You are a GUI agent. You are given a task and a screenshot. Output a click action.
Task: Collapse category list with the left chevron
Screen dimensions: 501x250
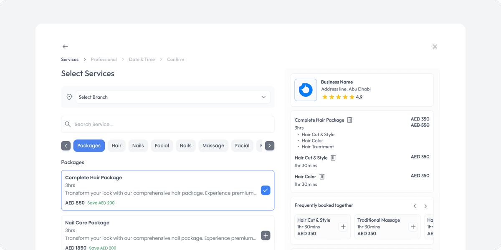click(x=66, y=145)
